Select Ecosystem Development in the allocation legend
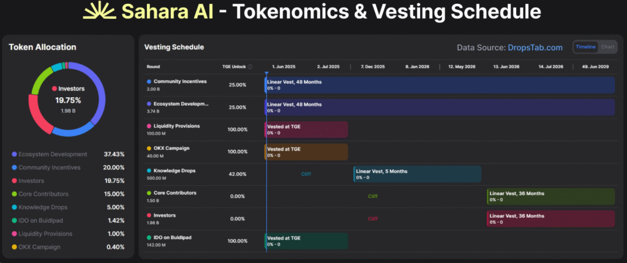 [53, 154]
